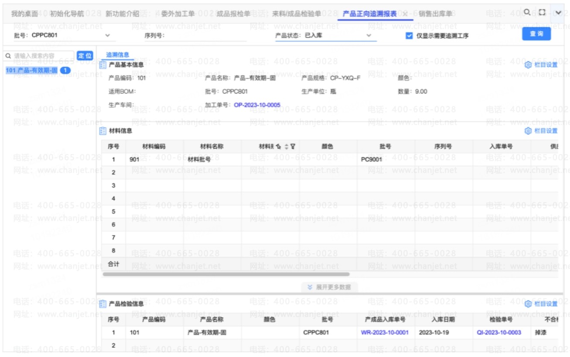Click the 定位 button
Image resolution: width=570 pixels, height=357 pixels.
point(85,56)
